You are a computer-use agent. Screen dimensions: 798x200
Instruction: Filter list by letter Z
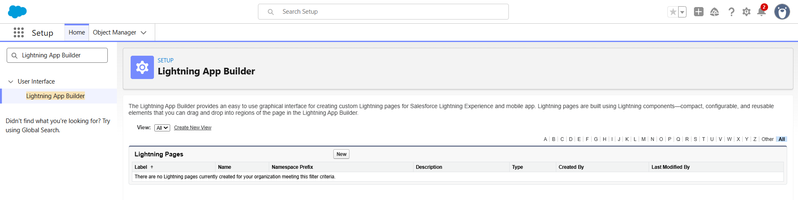[755, 139]
